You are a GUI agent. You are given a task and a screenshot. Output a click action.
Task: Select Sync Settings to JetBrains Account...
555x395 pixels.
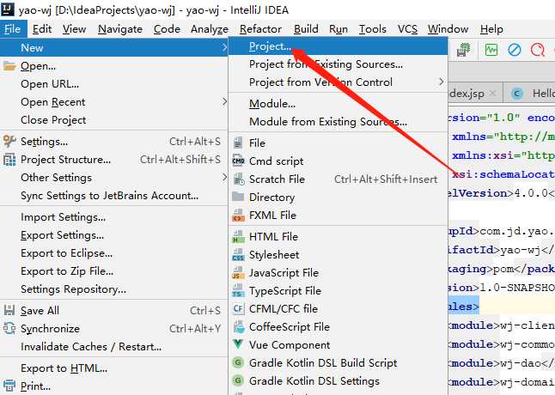click(x=113, y=196)
